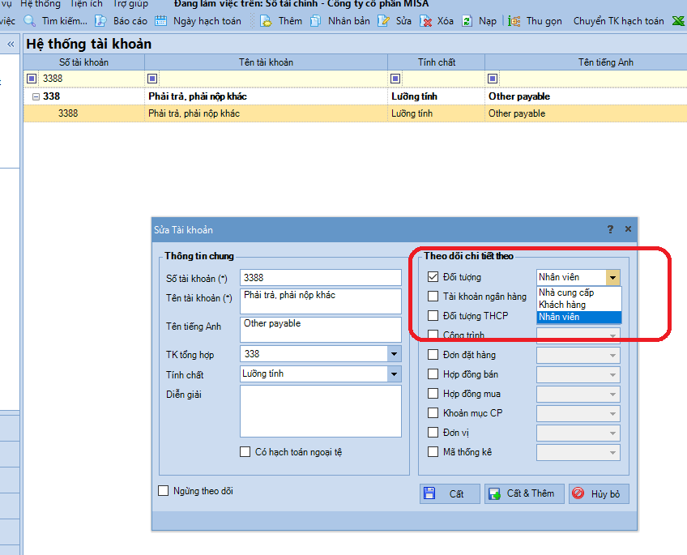Tick the Hợp đồng mua checkbox
687x555 pixels.
coord(433,394)
